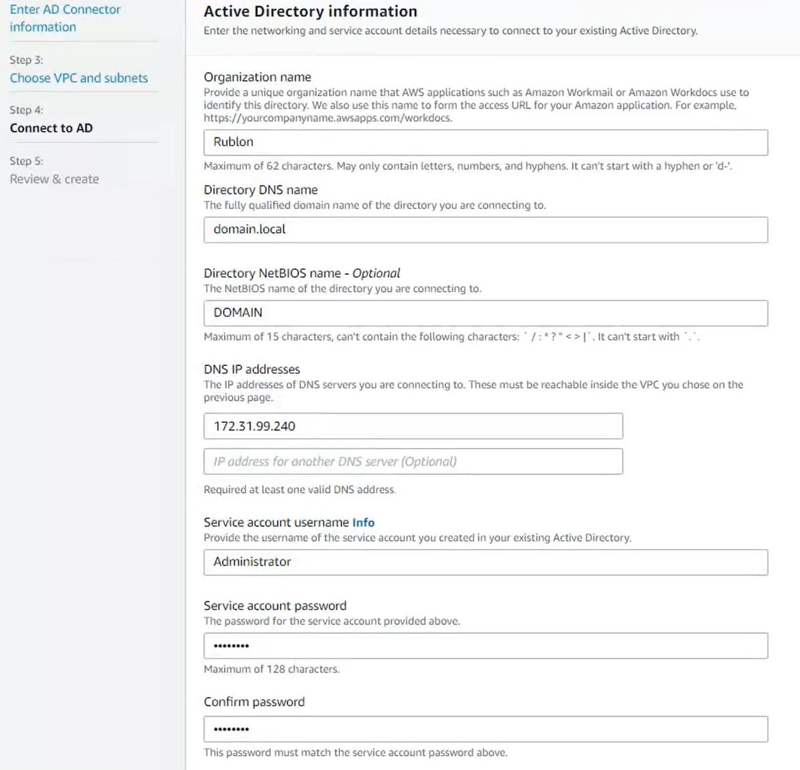Click the Active Directory information heading

(x=310, y=11)
